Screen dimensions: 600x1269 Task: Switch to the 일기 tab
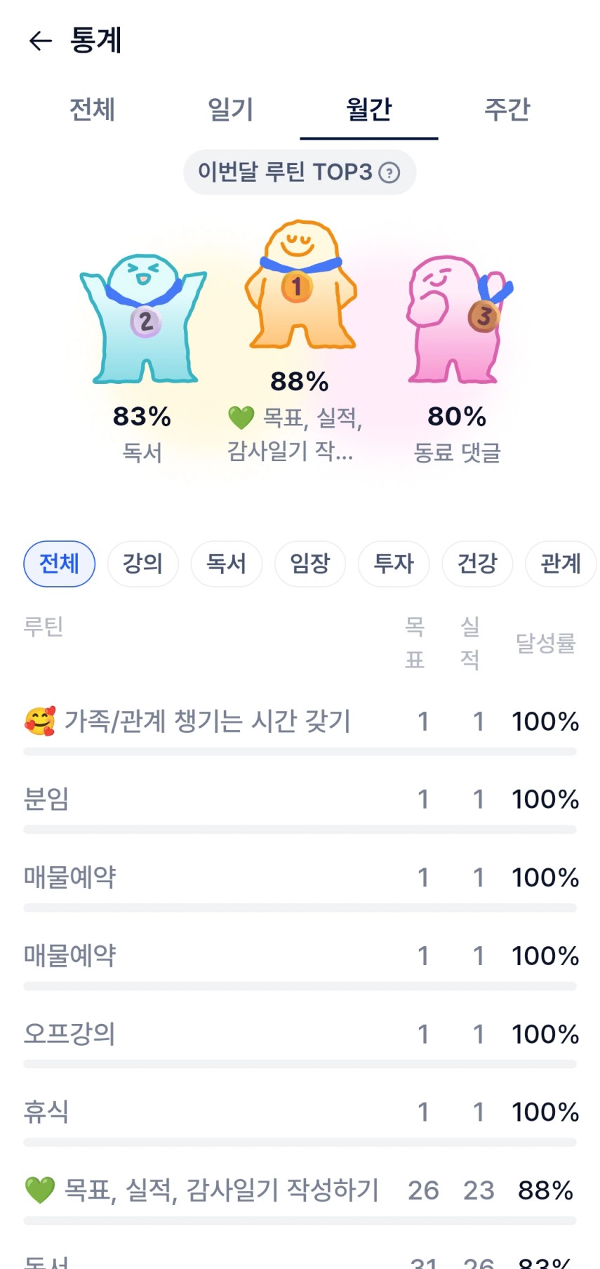(x=230, y=110)
